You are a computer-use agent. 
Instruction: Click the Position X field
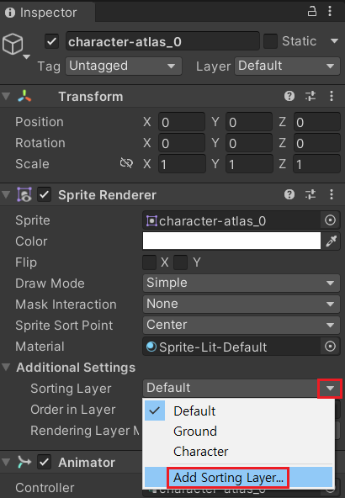(x=182, y=122)
